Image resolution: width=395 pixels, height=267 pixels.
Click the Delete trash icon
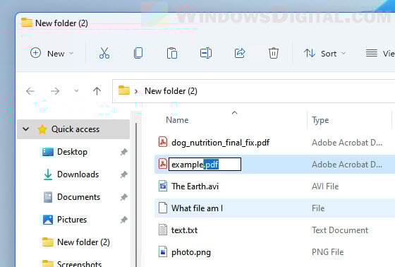(x=274, y=53)
